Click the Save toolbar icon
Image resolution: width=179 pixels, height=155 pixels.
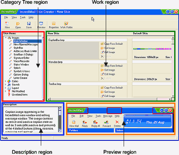point(29,23)
